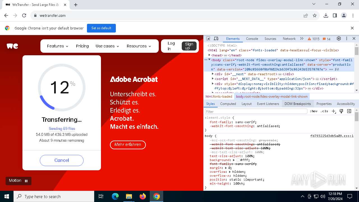Open Windows Start menu
This screenshot has height=202, width=359.
click(x=7, y=196)
